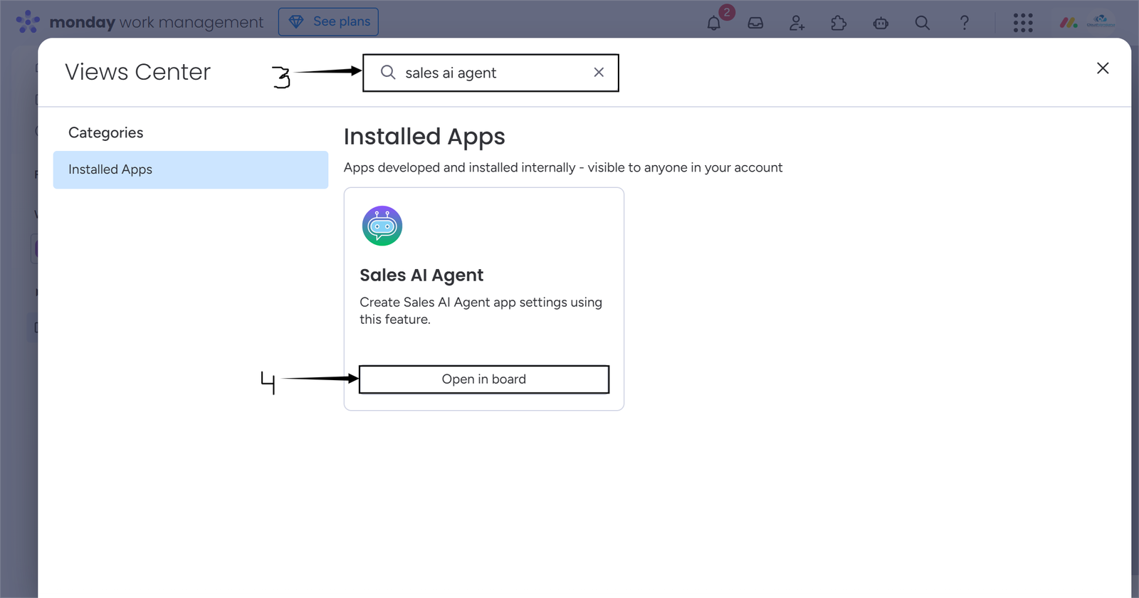The height and width of the screenshot is (598, 1139).
Task: Open the nine-dot products switcher
Action: coord(1023,23)
